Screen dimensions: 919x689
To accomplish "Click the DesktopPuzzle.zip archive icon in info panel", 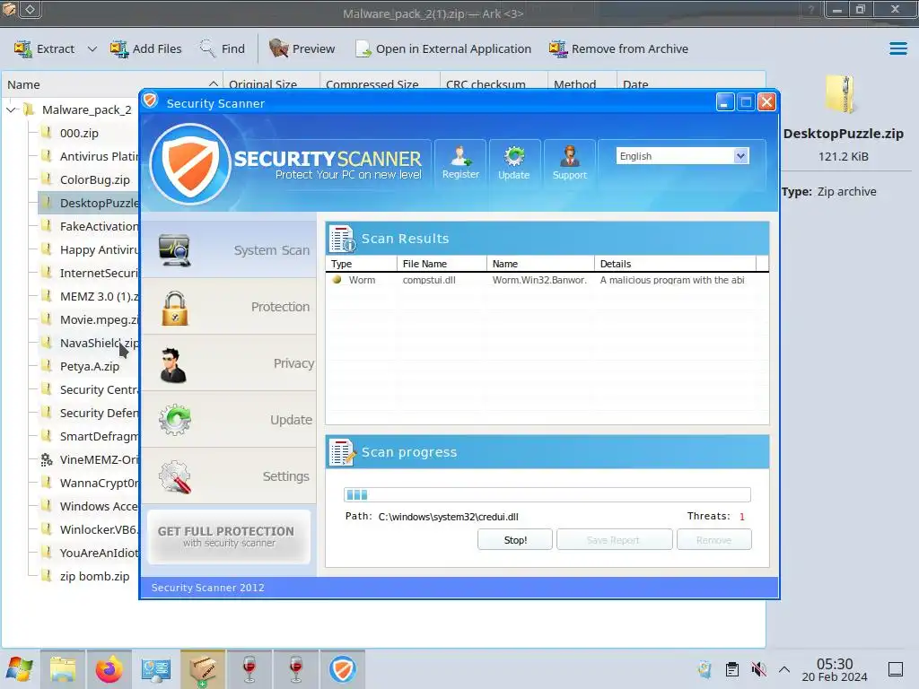I will tap(842, 93).
